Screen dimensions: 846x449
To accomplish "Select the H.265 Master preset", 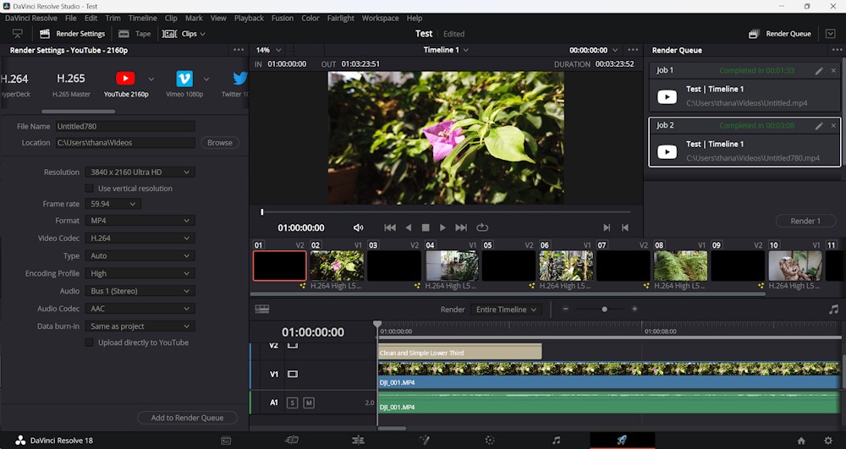I will [71, 85].
